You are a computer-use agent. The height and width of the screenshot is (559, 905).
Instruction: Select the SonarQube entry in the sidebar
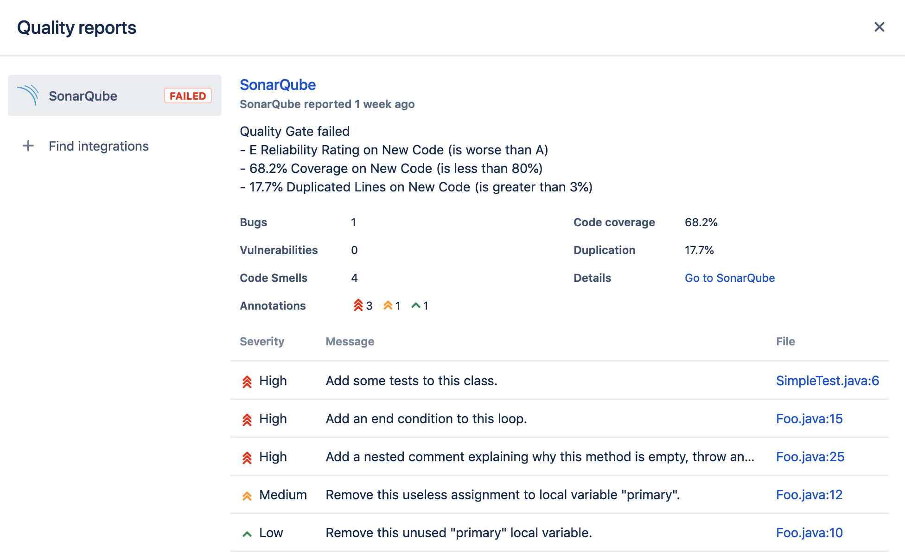click(x=83, y=95)
